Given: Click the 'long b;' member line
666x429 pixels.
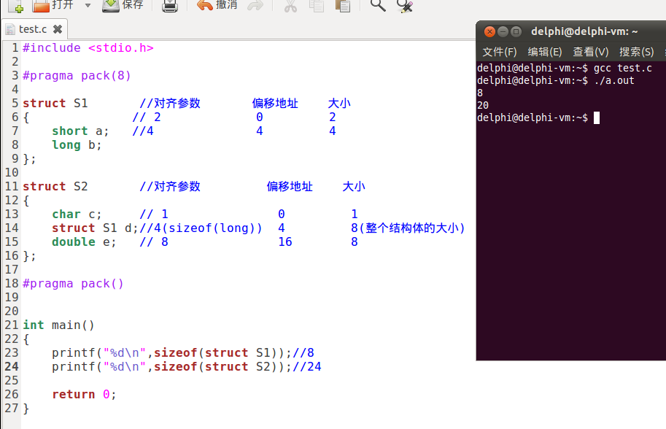Looking at the screenshot, I should (x=77, y=145).
